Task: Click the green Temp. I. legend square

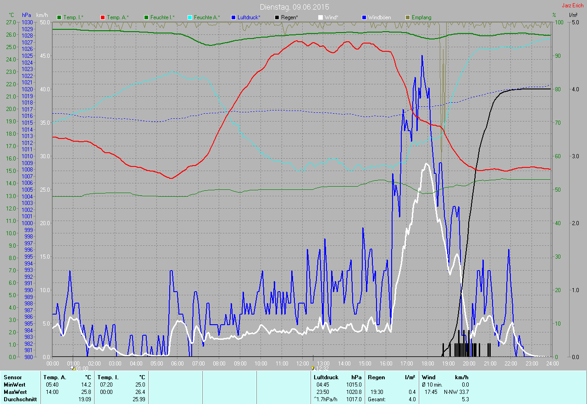Action: coord(59,17)
